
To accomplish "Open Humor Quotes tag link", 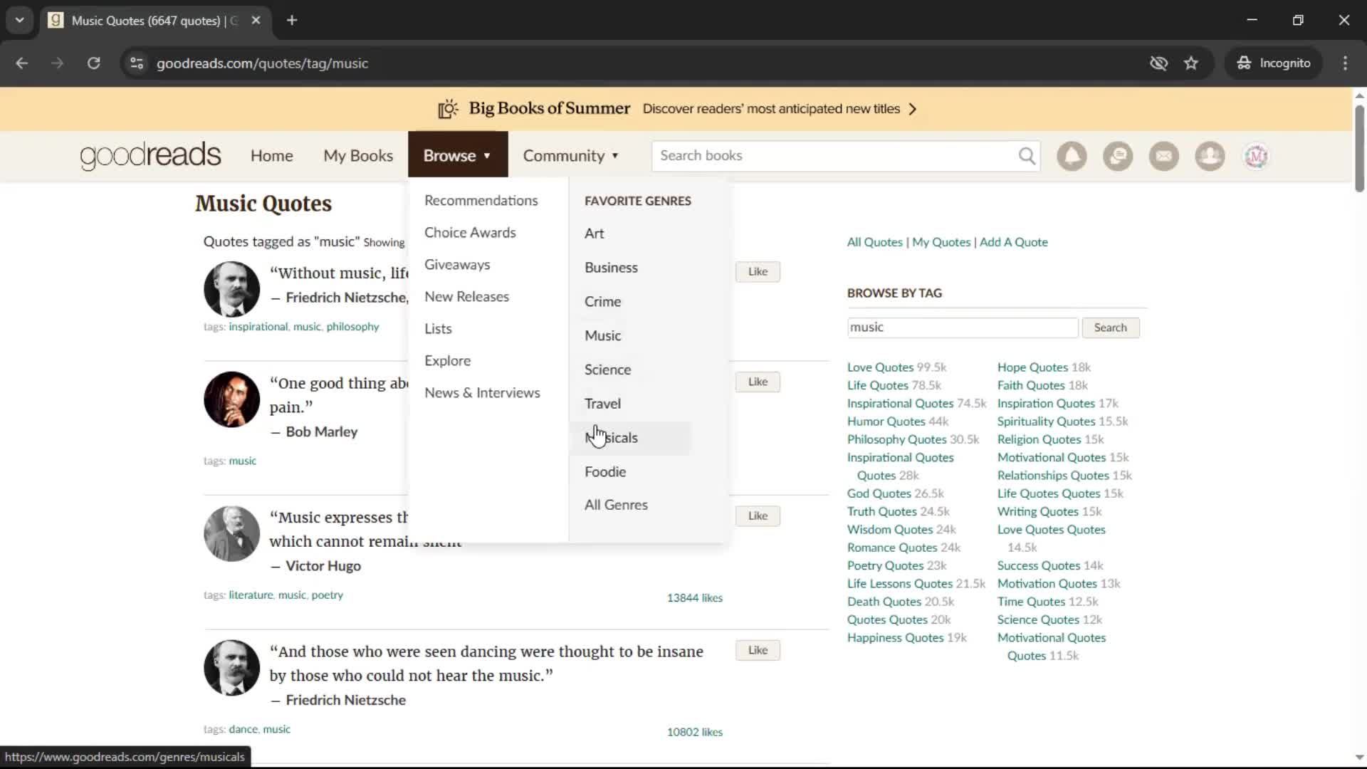I will coord(886,422).
